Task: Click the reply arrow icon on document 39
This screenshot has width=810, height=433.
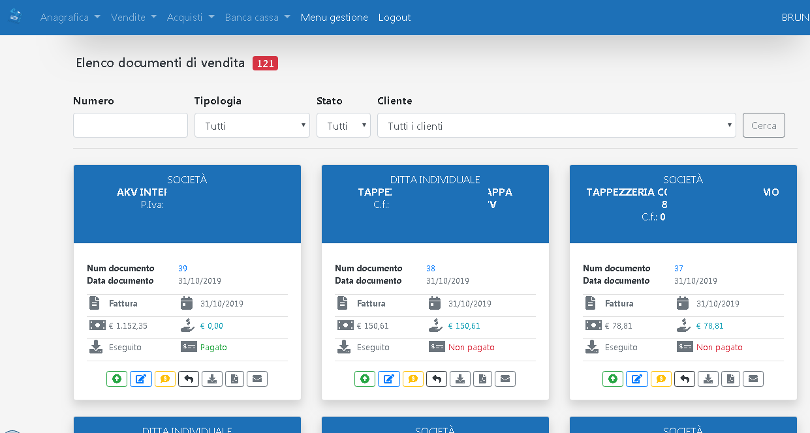Action: [189, 379]
